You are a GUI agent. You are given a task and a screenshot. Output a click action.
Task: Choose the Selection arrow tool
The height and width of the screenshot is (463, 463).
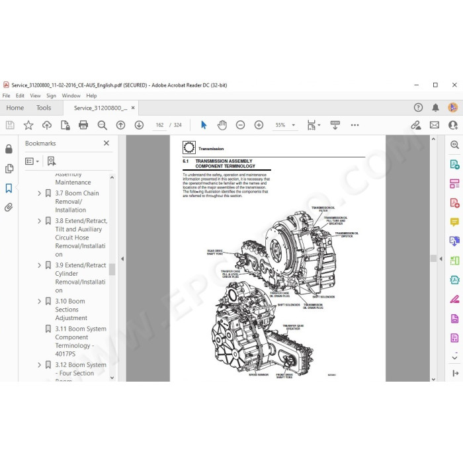204,125
